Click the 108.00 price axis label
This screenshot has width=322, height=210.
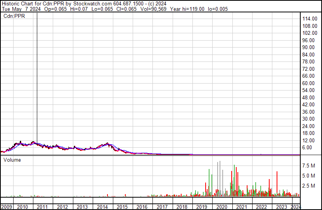310,26
